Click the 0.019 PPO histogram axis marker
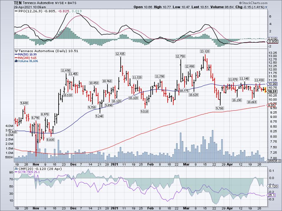 coord(272,39)
